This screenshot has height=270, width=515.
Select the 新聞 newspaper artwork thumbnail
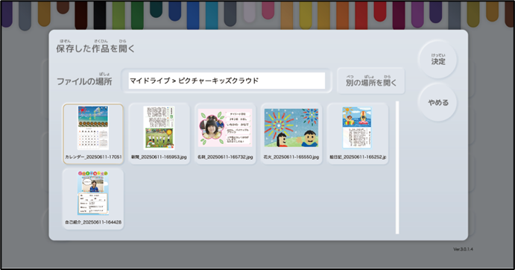pyautogui.click(x=159, y=134)
